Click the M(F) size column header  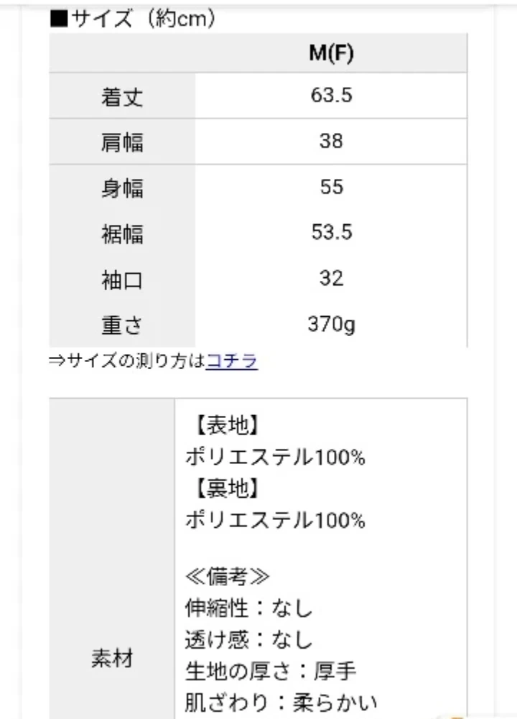point(331,54)
